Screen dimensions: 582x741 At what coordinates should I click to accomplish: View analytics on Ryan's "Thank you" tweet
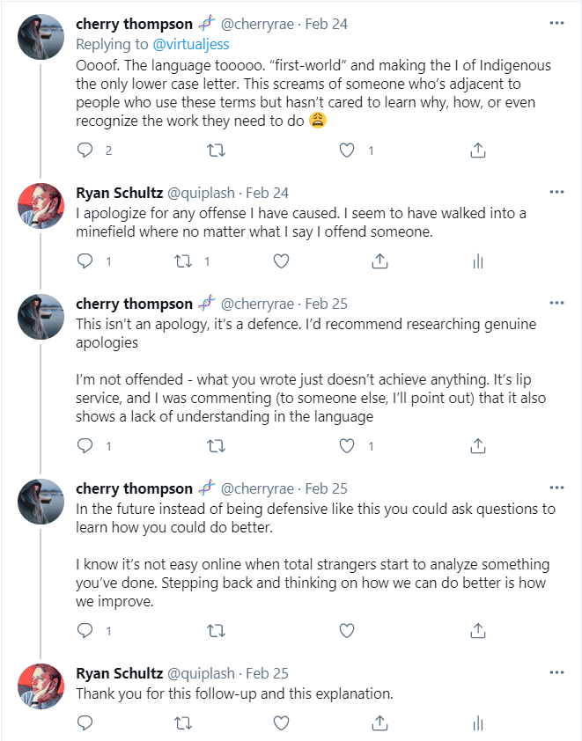[478, 723]
